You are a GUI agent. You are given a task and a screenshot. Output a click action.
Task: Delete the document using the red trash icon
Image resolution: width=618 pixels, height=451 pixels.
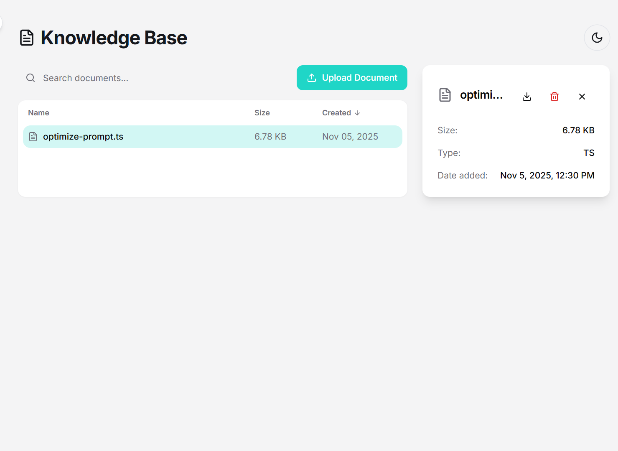[x=554, y=96]
